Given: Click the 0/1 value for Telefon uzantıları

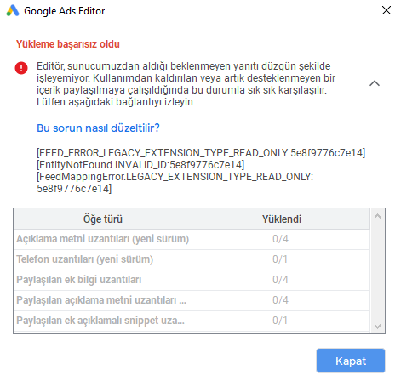Looking at the screenshot, I should 280,259.
